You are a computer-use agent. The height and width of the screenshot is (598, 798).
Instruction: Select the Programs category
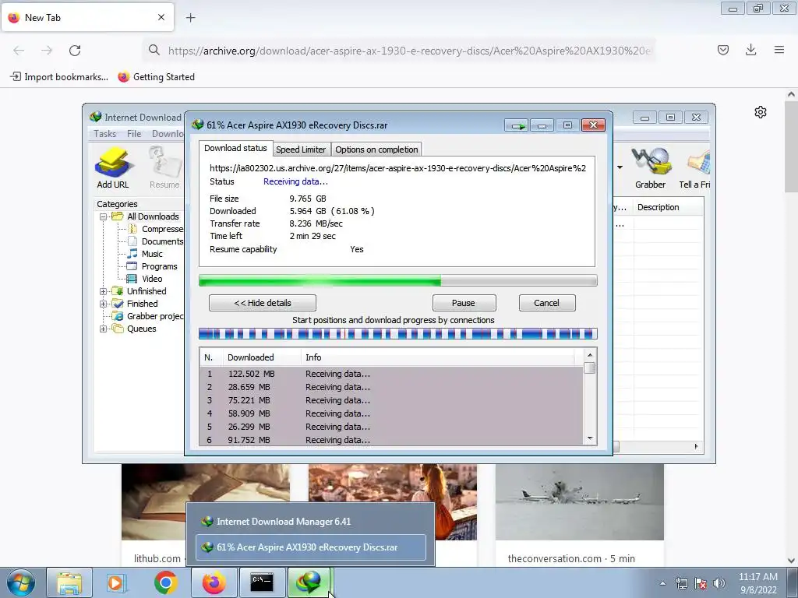tap(153, 266)
